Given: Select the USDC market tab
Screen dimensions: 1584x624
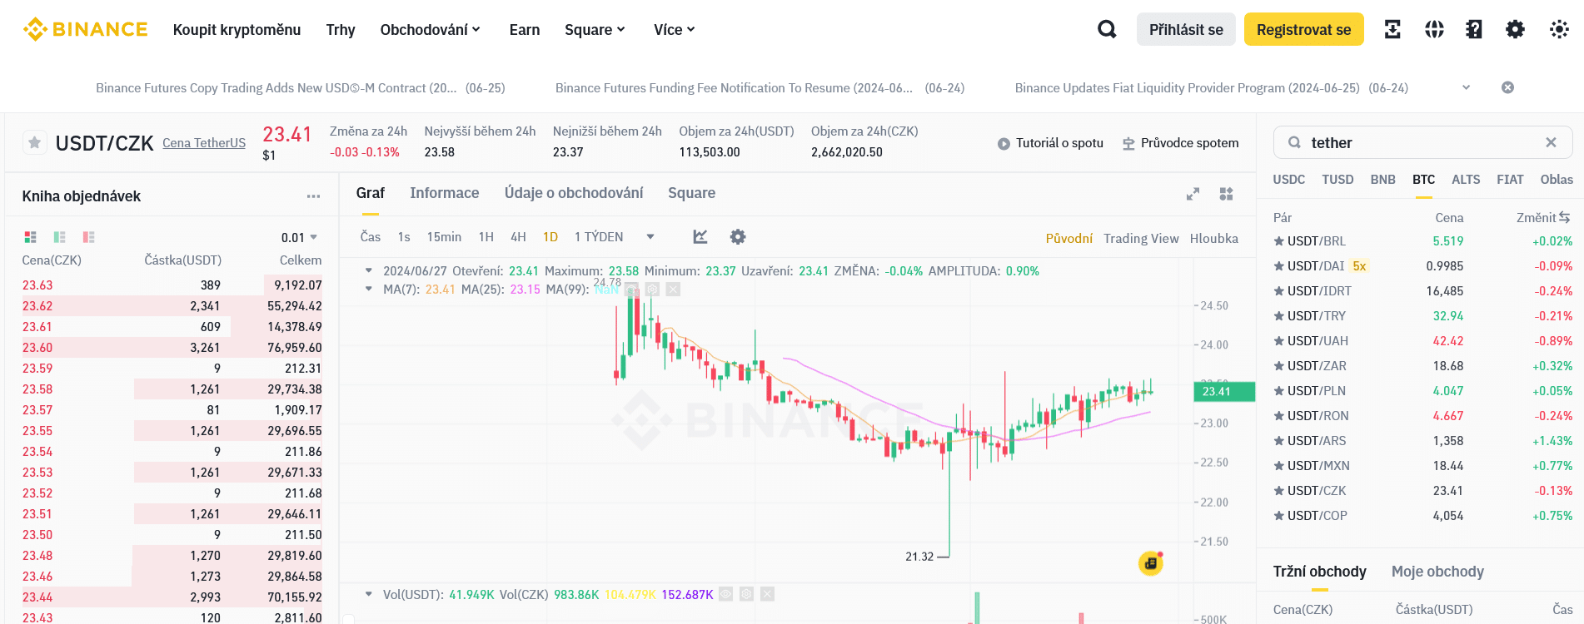Looking at the screenshot, I should [1289, 180].
